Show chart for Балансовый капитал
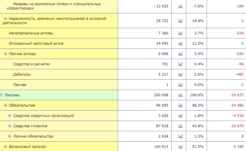 pos(180,147)
